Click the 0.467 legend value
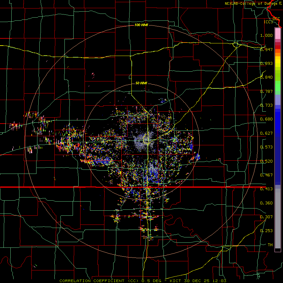Image resolution: width=283 pixels, height=283 pixels. tap(266, 175)
